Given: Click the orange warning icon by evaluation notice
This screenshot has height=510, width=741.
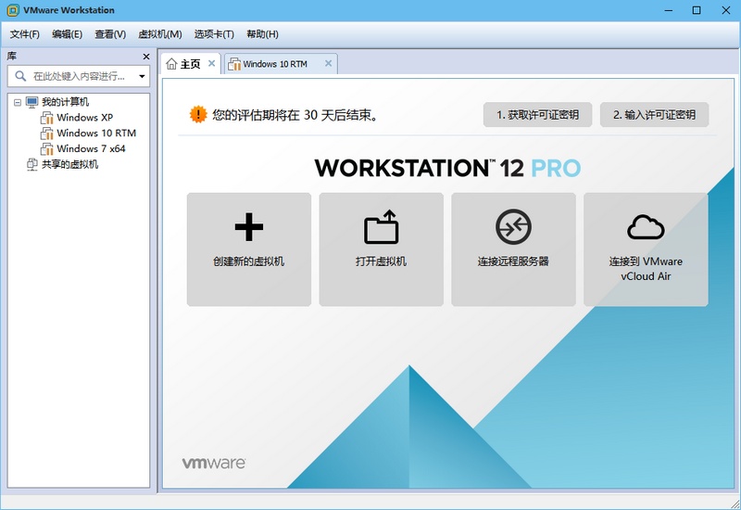Looking at the screenshot, I should point(198,114).
